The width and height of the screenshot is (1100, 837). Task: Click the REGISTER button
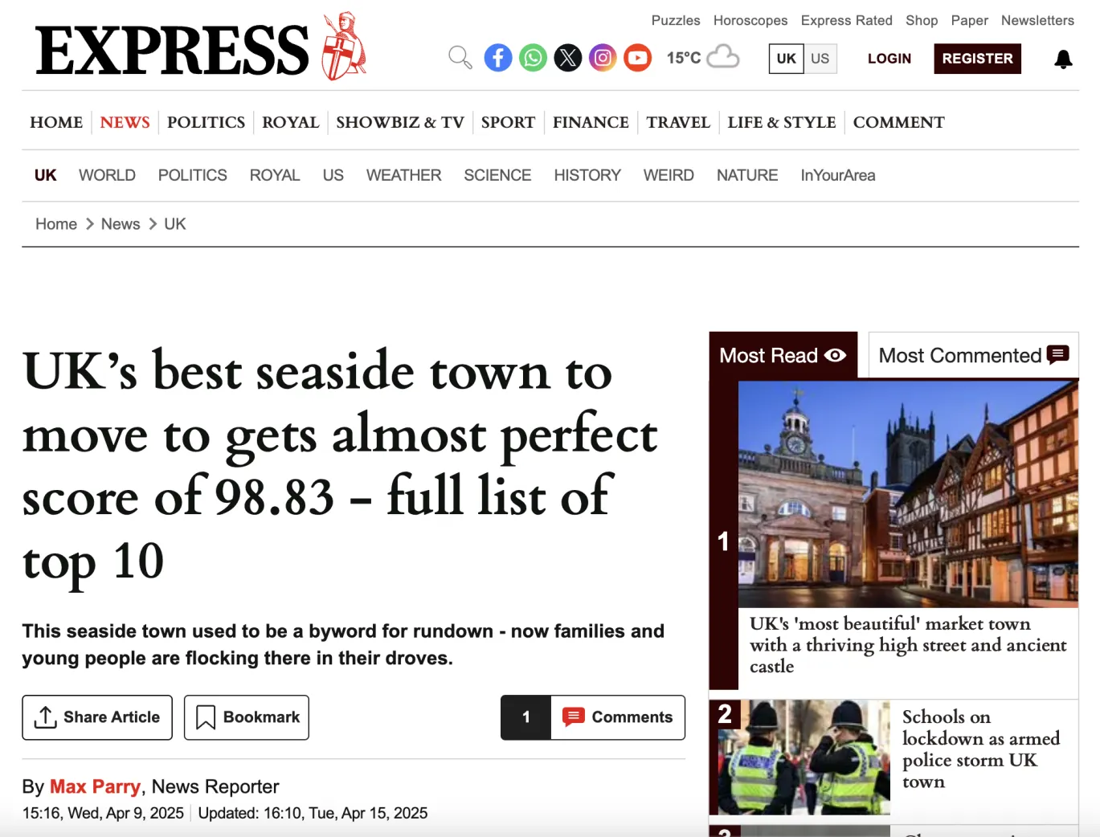click(977, 59)
